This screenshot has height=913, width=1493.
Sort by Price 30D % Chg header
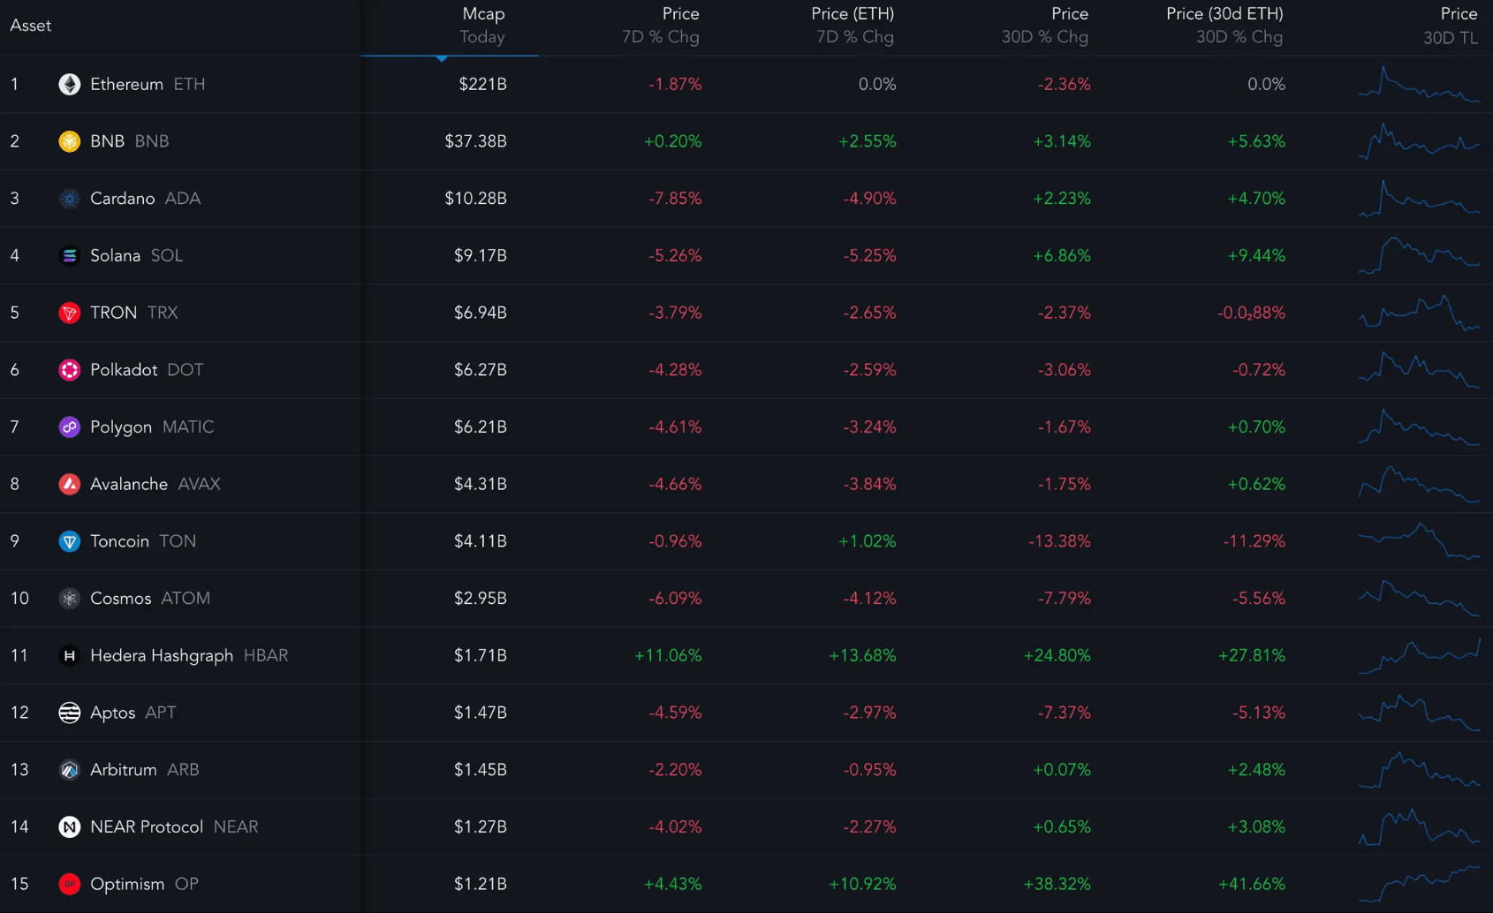tap(1045, 26)
